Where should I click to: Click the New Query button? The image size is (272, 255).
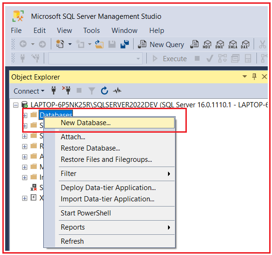161,44
